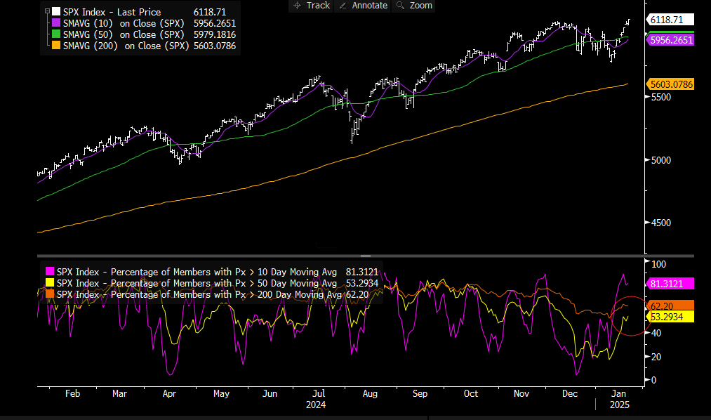Screen dimensions: 711x420
Task: Open the Annotate tool
Action: click(x=363, y=6)
